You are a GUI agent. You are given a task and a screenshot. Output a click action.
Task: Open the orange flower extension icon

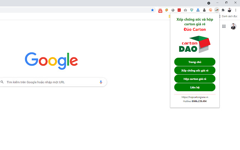tap(166, 10)
